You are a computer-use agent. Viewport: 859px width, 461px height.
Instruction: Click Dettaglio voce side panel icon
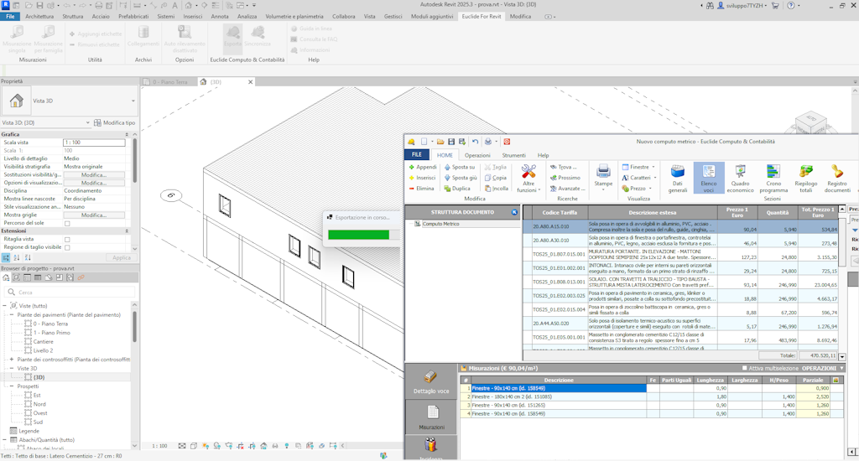(x=431, y=381)
